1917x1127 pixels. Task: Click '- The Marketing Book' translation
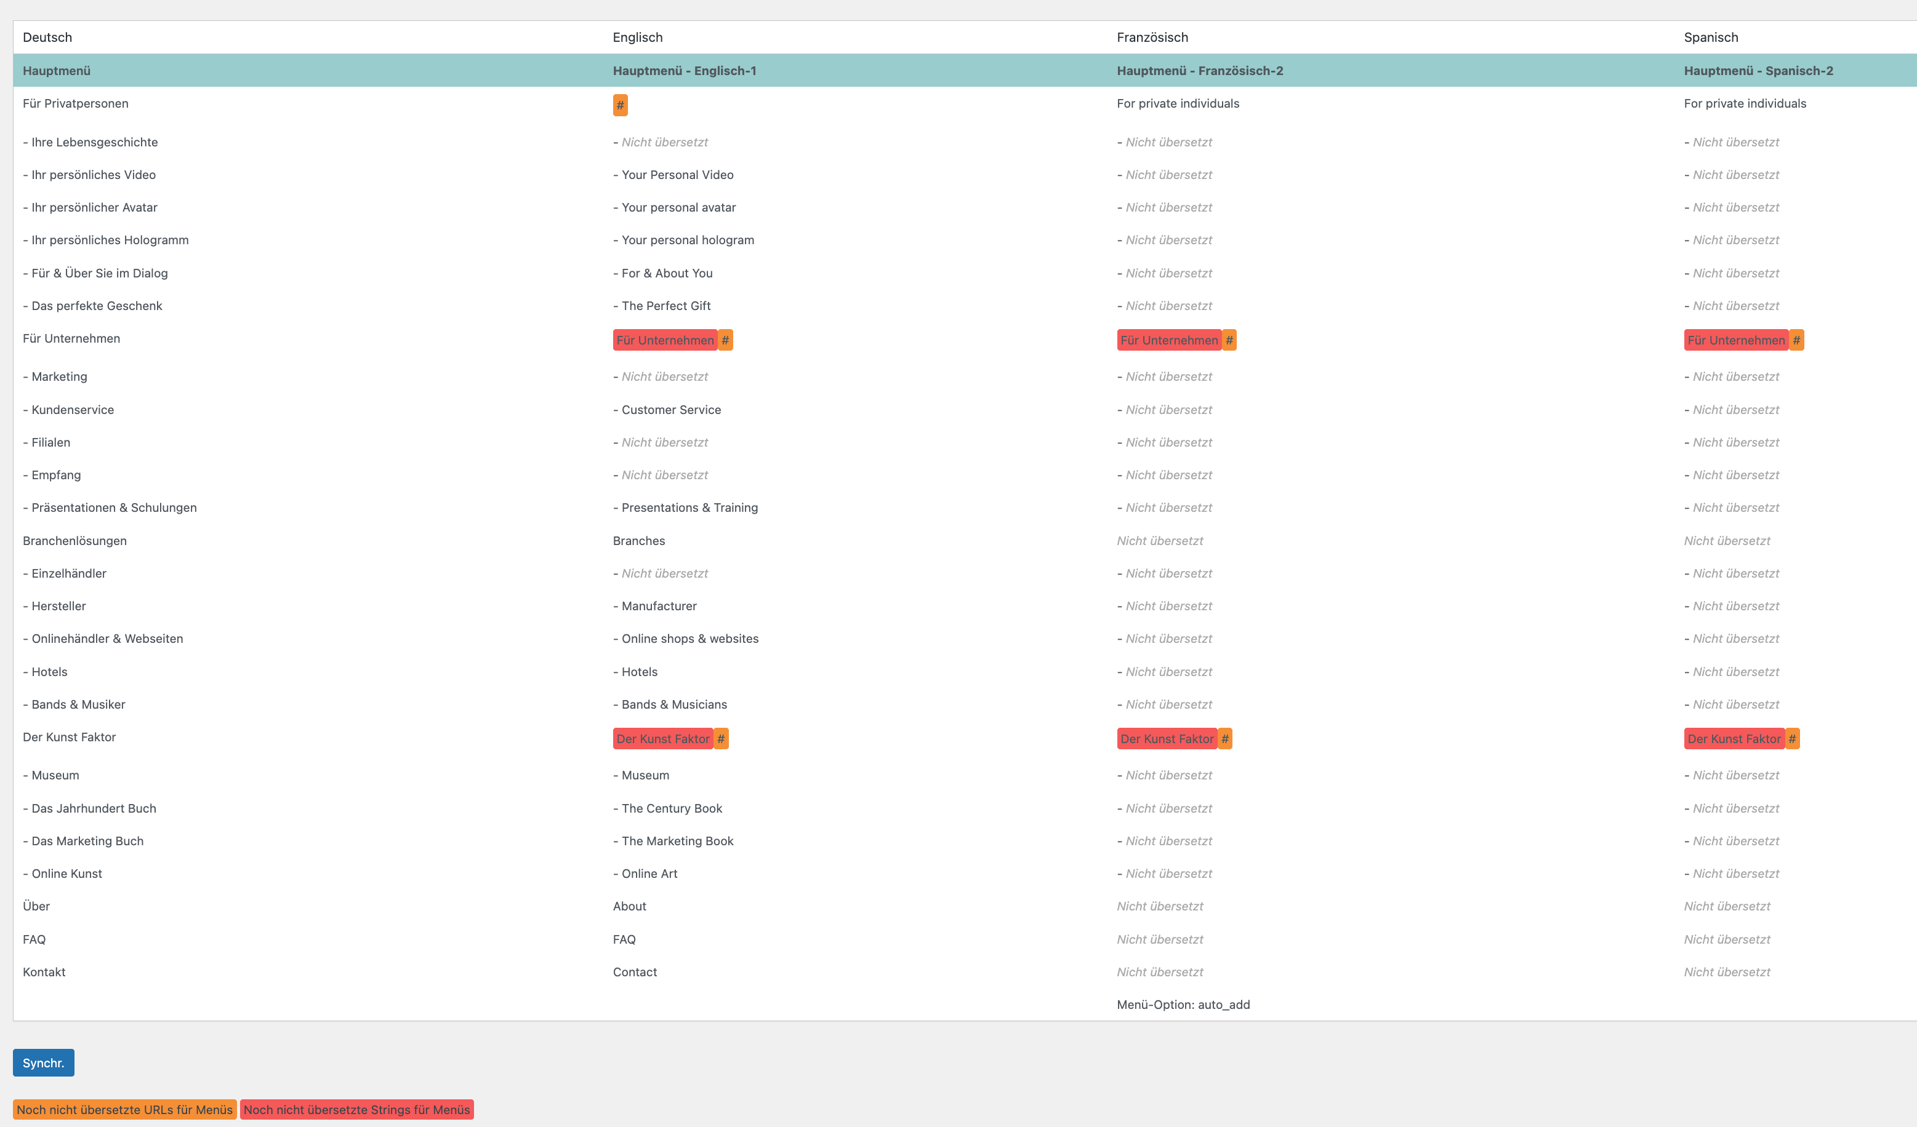tap(673, 842)
